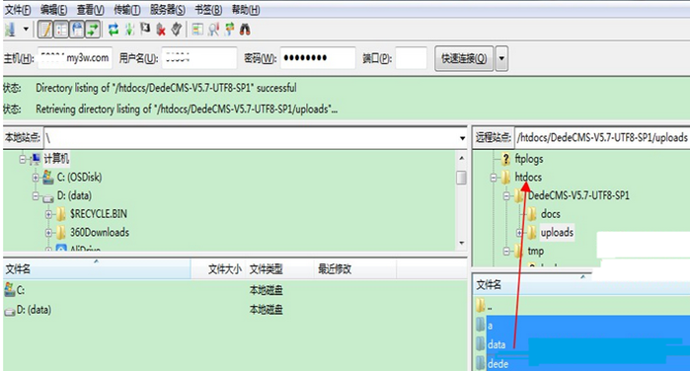
Task: Open the 文件(F) menu
Action: click(18, 9)
